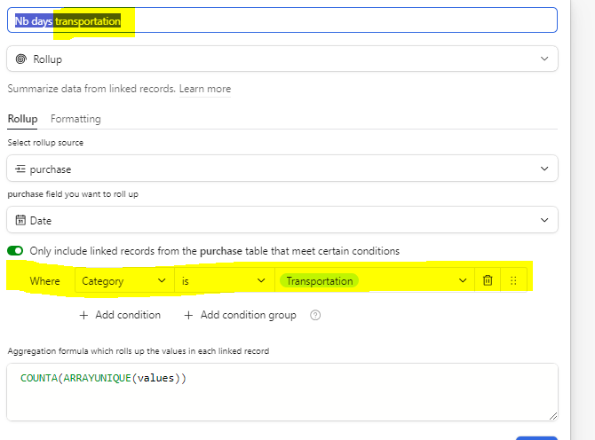
Task: Click the 'Aggregation formula which rolls up' label
Action: point(139,351)
